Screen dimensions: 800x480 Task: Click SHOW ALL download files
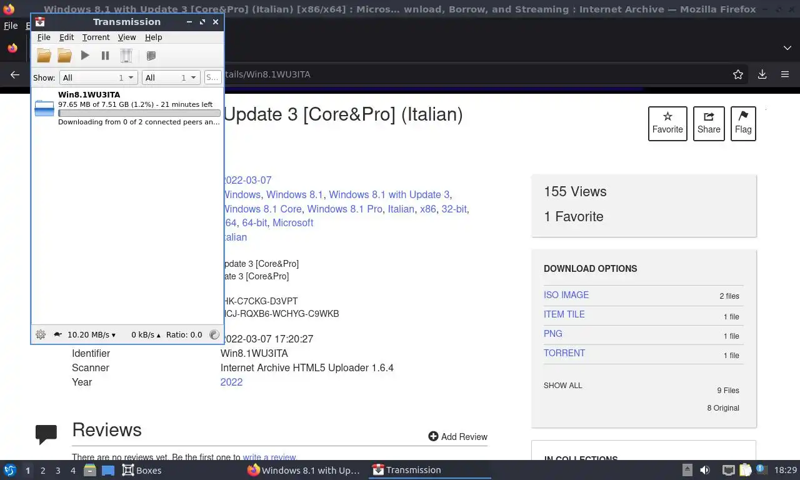point(563,386)
